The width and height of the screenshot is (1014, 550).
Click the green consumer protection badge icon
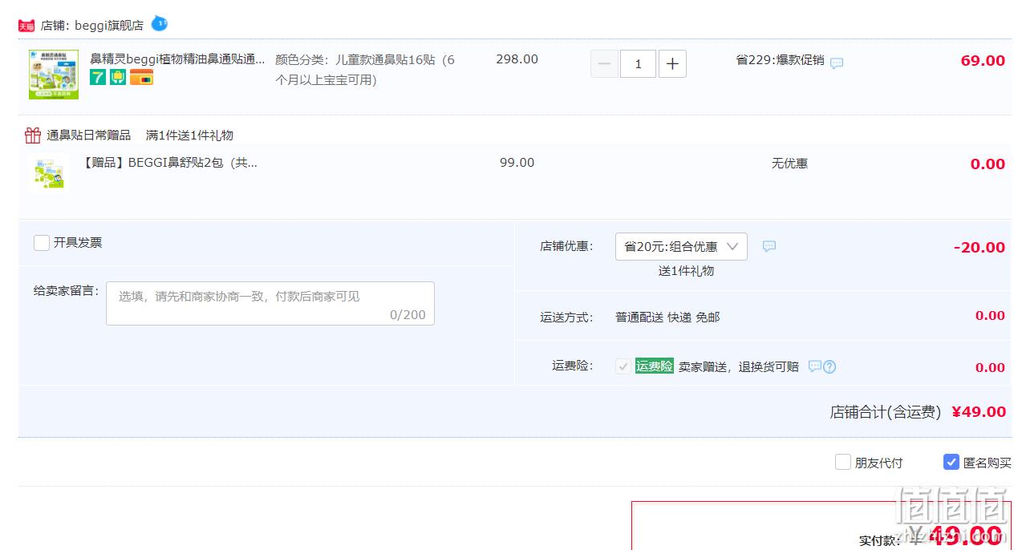118,78
